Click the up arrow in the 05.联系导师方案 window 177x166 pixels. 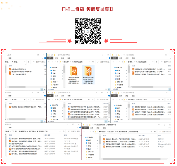(x=58, y=100)
